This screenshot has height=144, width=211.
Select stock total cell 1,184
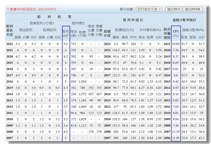[x=82, y=100]
